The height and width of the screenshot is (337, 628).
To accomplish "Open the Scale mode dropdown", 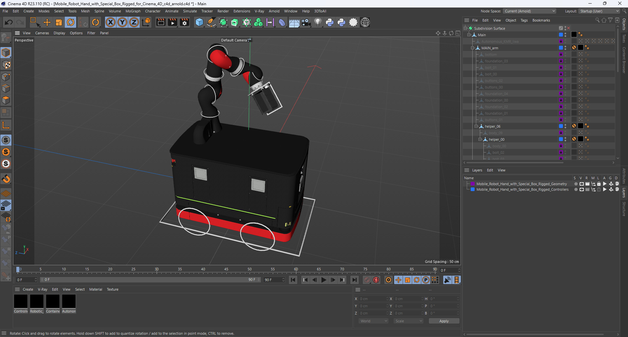I will click(x=409, y=321).
